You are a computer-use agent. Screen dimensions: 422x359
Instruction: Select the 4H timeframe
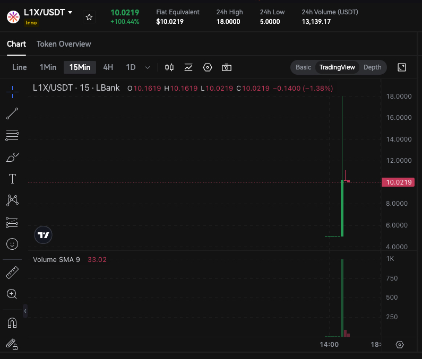(108, 67)
